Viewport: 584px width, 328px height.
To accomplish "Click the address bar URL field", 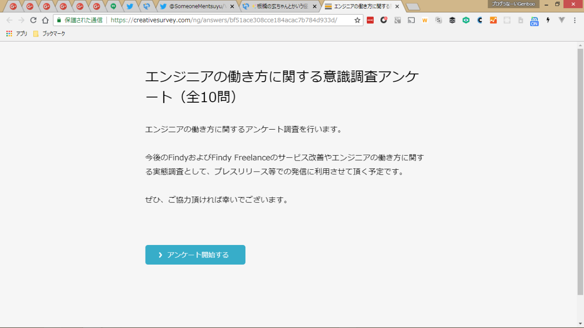I will pyautogui.click(x=228, y=20).
